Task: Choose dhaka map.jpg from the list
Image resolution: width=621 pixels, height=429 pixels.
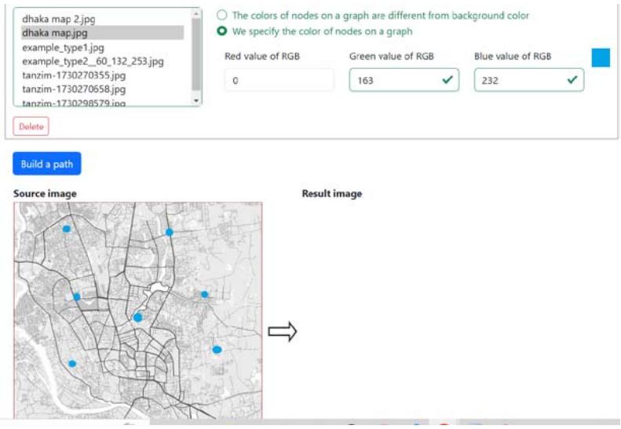Action: tap(54, 33)
